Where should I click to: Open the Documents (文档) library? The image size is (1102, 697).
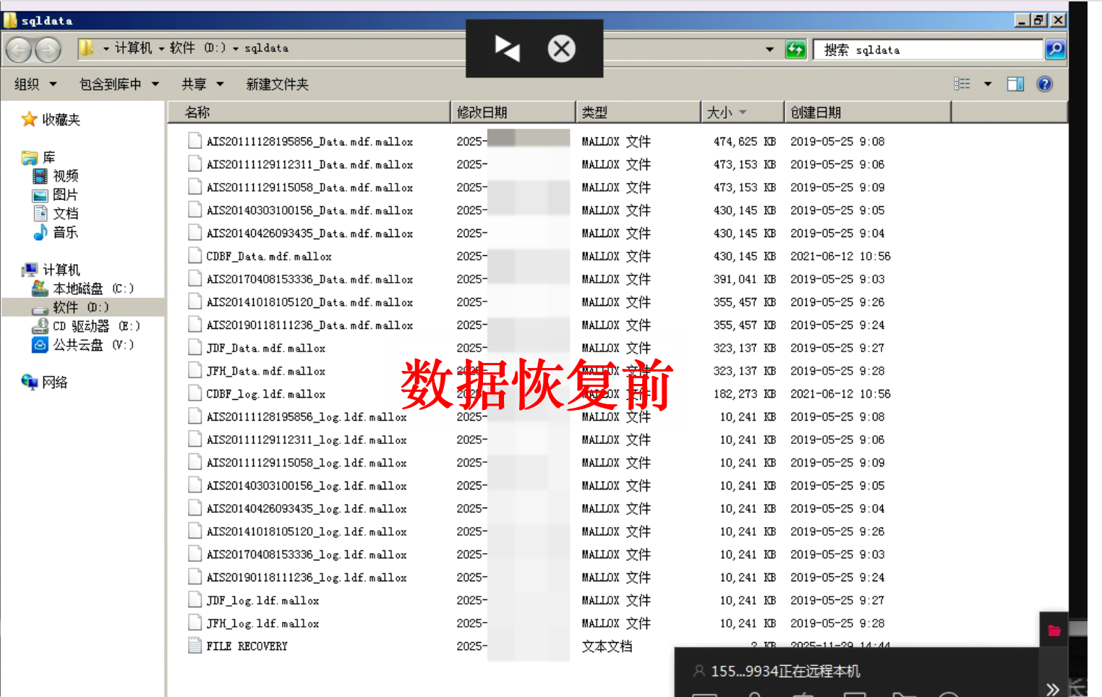(56, 213)
